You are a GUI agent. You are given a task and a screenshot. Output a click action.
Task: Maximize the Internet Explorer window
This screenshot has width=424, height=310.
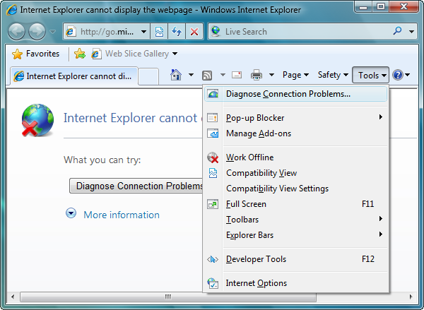[x=381, y=7]
